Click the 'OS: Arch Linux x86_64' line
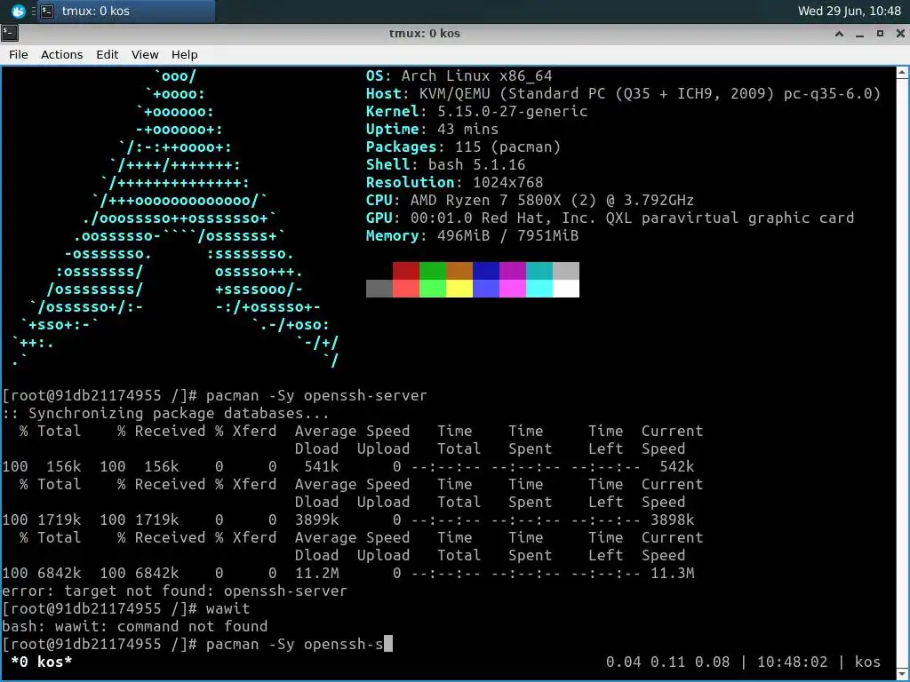 [x=459, y=76]
